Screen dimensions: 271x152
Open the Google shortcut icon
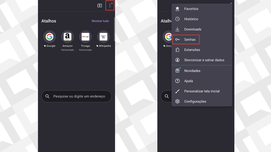[49, 37]
